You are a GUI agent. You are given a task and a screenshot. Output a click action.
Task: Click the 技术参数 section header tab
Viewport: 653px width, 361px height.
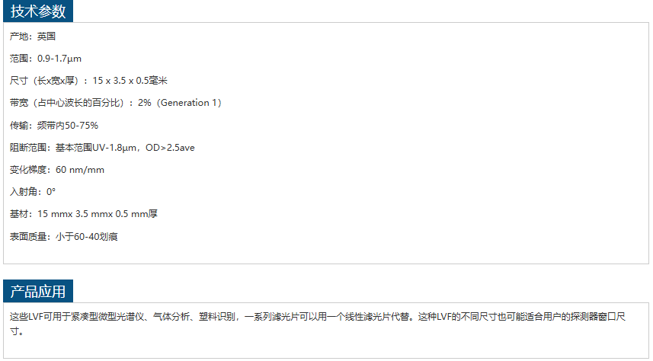[38, 11]
